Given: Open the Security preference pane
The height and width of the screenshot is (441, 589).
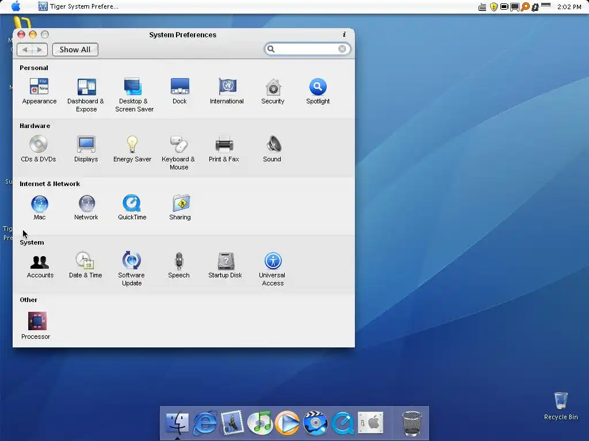Looking at the screenshot, I should point(273,91).
